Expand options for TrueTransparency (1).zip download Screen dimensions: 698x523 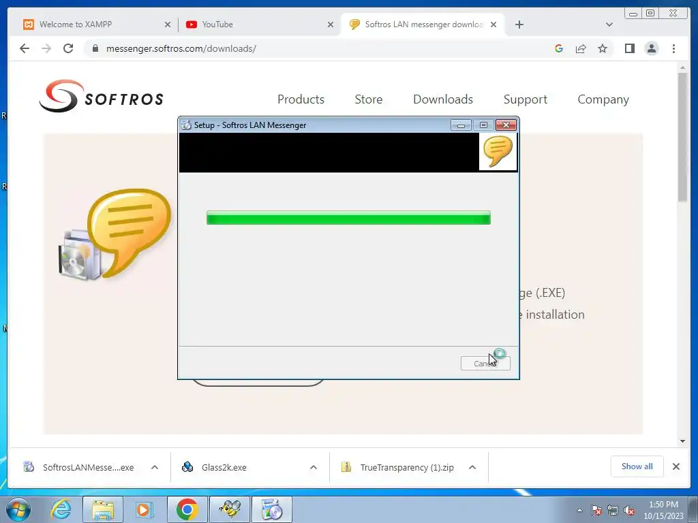(472, 467)
